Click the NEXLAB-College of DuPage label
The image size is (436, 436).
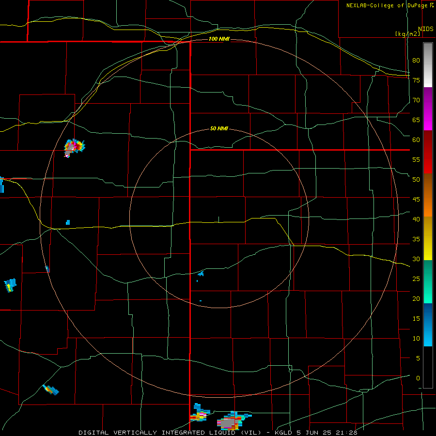coord(387,5)
